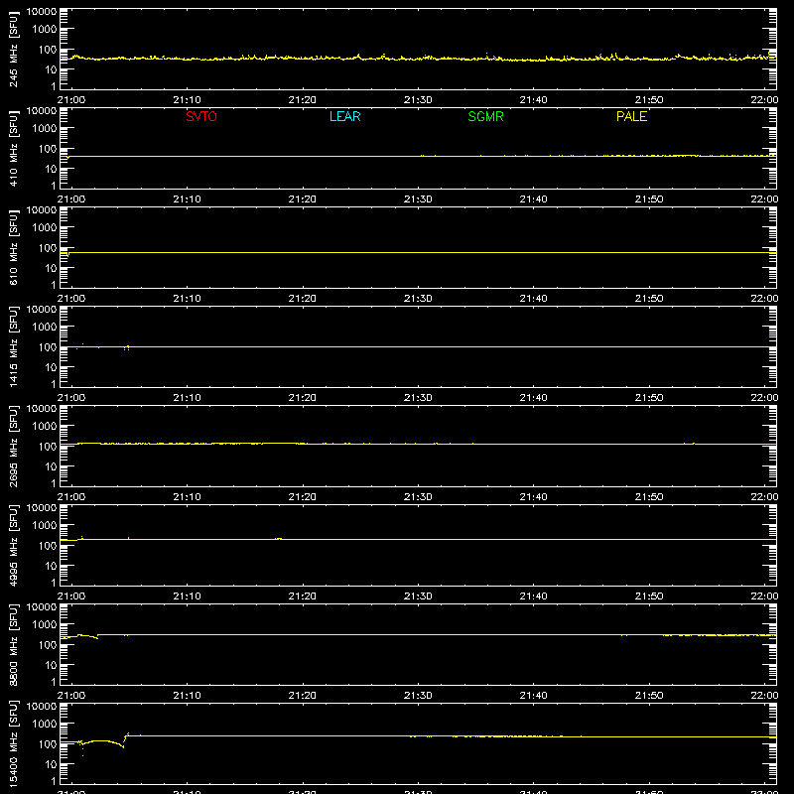Click 21:40 label under the 410 MHz plot
Viewport: 794px width, 794px height.
[x=533, y=199]
